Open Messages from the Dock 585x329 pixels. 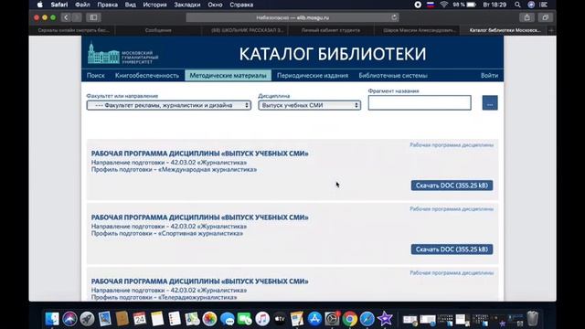(x=228, y=319)
